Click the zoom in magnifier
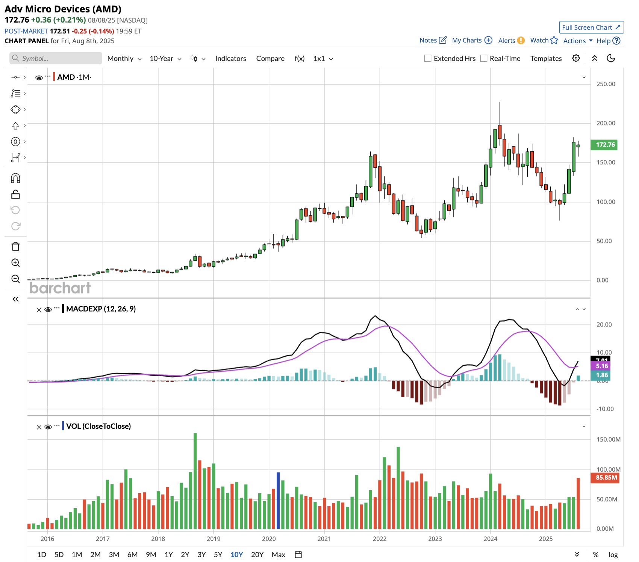Image resolution: width=639 pixels, height=562 pixels. [15, 263]
